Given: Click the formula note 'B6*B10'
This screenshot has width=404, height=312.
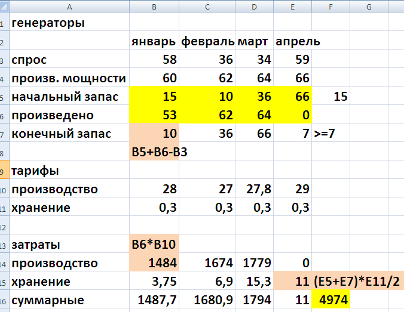Looking at the screenshot, I should 154,245.
